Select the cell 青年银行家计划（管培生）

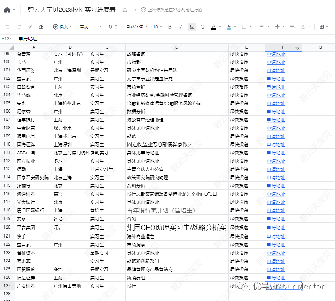[177, 210]
